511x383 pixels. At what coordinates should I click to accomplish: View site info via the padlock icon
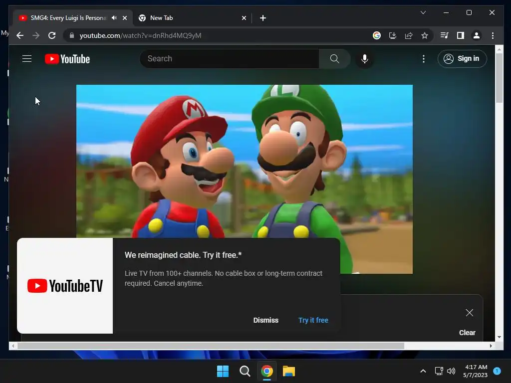click(72, 35)
